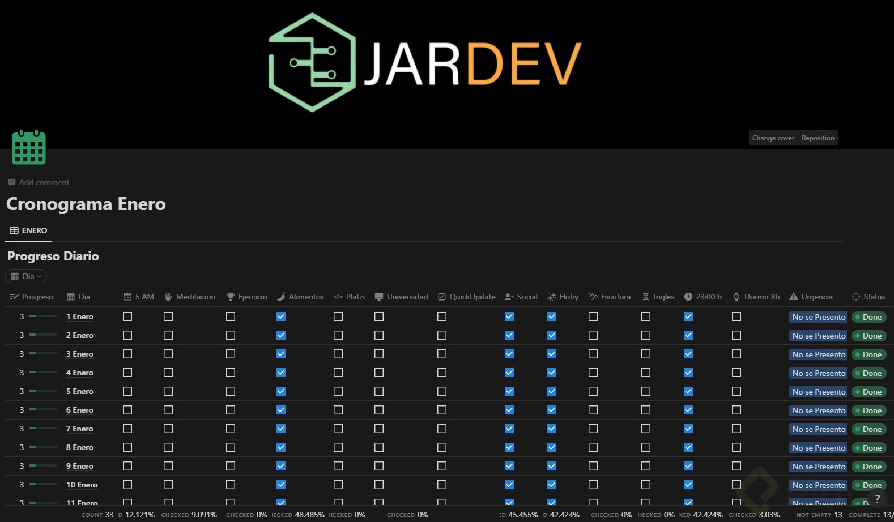
Task: Click the Alimentos chili icon
Action: click(281, 297)
